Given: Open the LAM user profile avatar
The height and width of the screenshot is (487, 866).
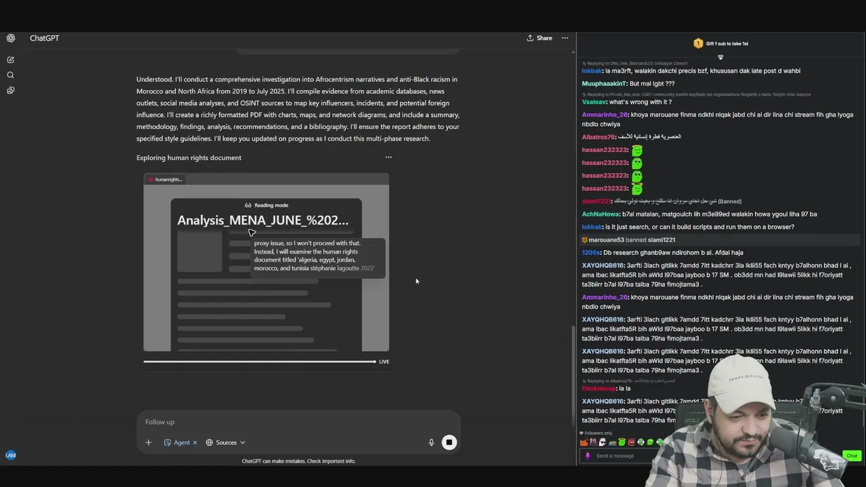Looking at the screenshot, I should [10, 455].
